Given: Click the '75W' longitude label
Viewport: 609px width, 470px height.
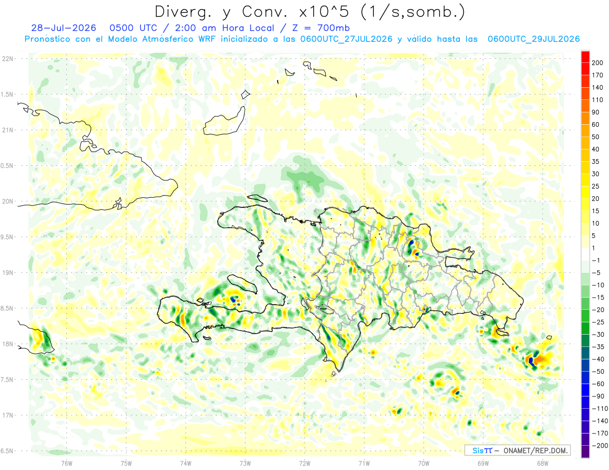Looking at the screenshot, I should pos(126,462).
